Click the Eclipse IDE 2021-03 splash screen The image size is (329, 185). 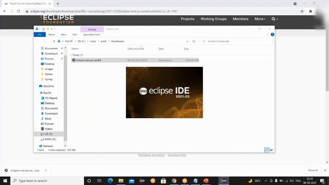click(x=164, y=92)
